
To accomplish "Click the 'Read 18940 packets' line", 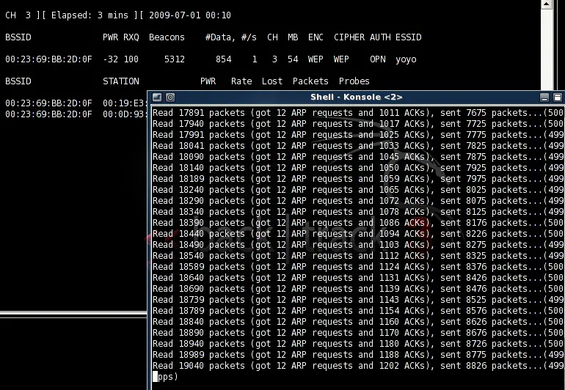I will click(x=358, y=344).
